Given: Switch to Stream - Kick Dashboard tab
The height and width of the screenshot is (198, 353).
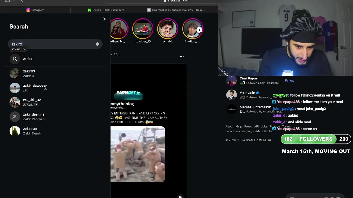Looking at the screenshot, I should (106, 10).
